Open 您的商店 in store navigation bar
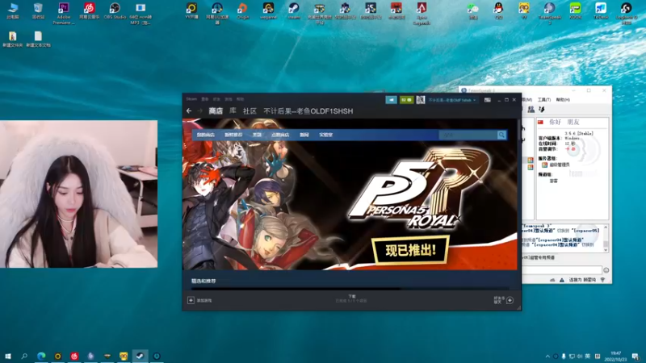The height and width of the screenshot is (363, 646). (205, 135)
